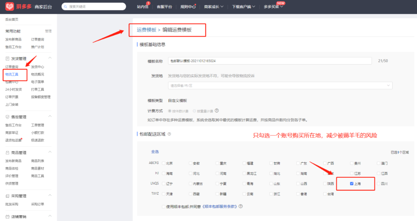Viewport: 417px width, 221px height.
Task: Click 管理 beside 常用功能
Action: click(48, 31)
